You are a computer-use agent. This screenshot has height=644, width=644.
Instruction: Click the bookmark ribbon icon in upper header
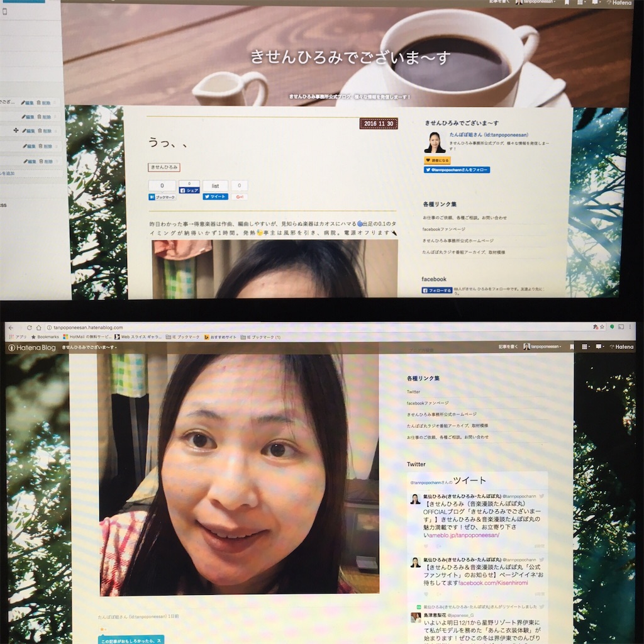[567, 3]
